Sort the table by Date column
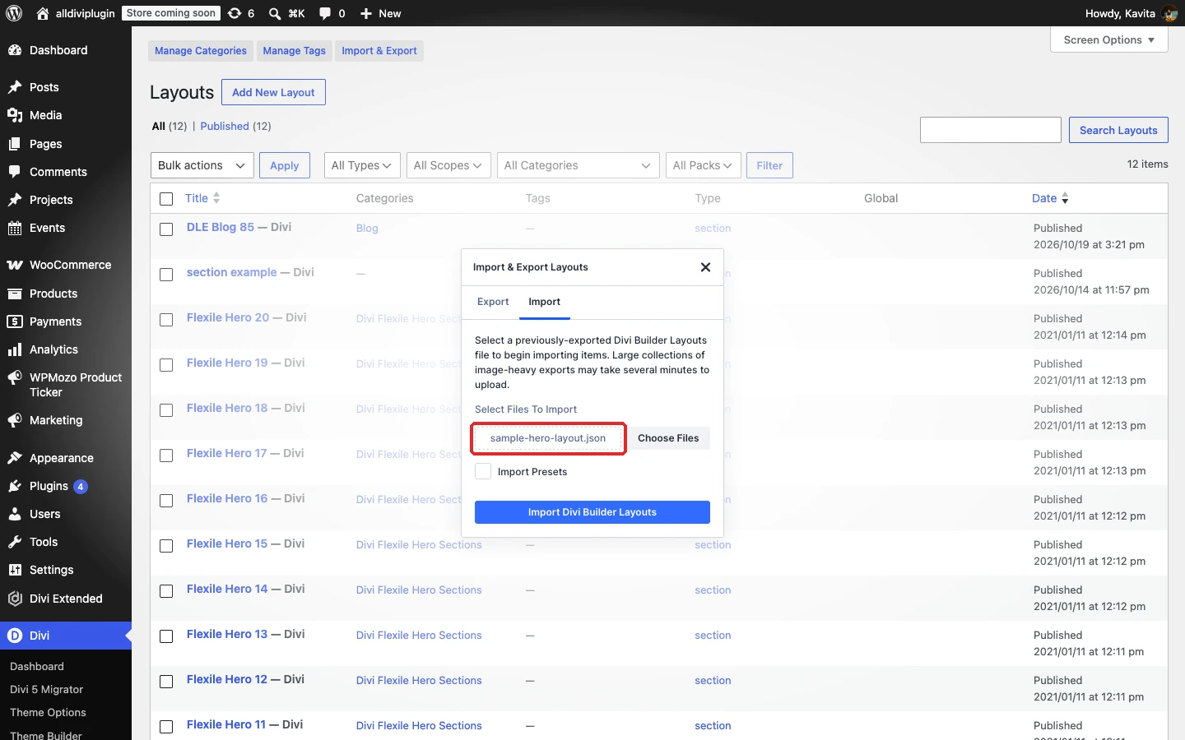The image size is (1185, 740). 1050,198
